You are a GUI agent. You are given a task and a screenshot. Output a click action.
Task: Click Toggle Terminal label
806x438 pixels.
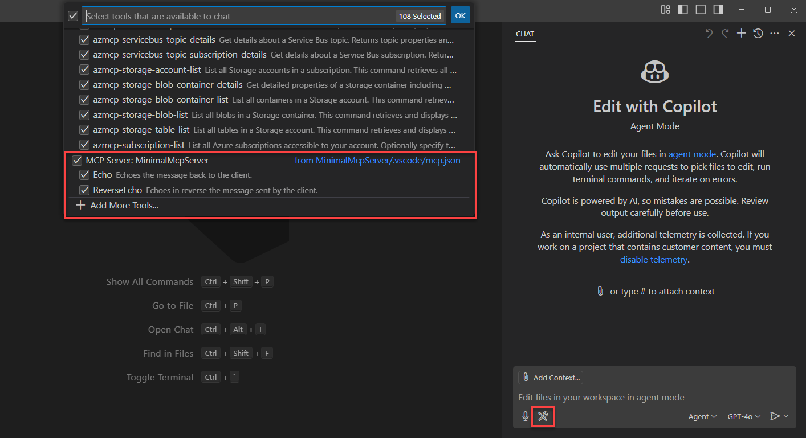(160, 377)
